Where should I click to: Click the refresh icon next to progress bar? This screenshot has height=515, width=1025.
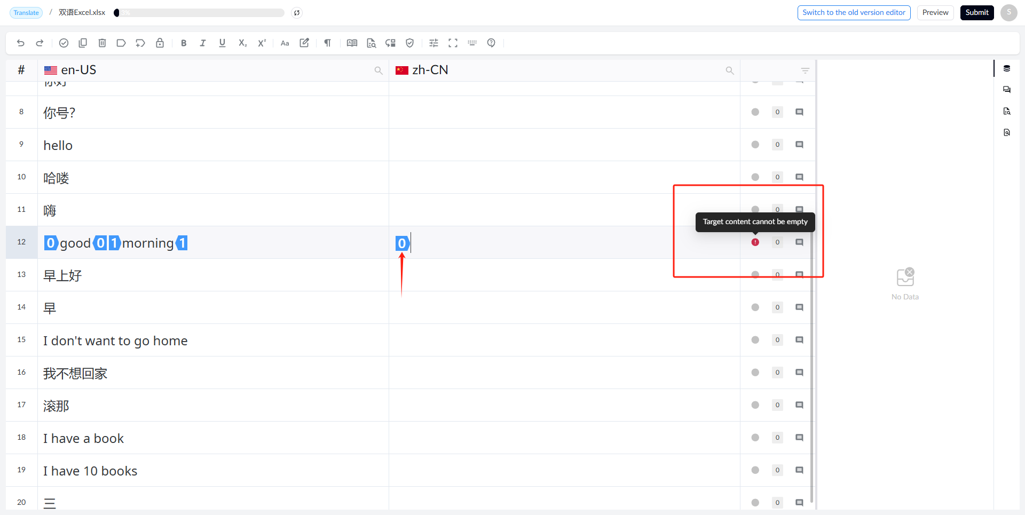(x=297, y=13)
